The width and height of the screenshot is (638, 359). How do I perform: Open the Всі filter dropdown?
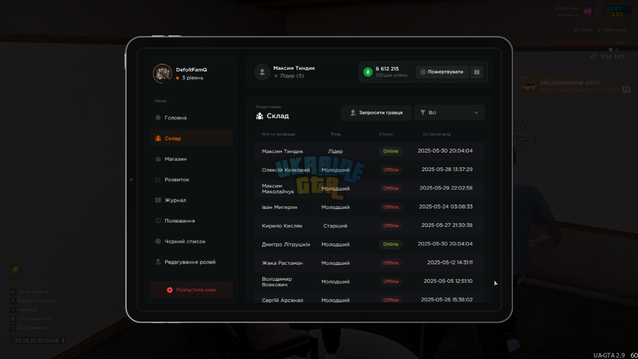pyautogui.click(x=449, y=113)
